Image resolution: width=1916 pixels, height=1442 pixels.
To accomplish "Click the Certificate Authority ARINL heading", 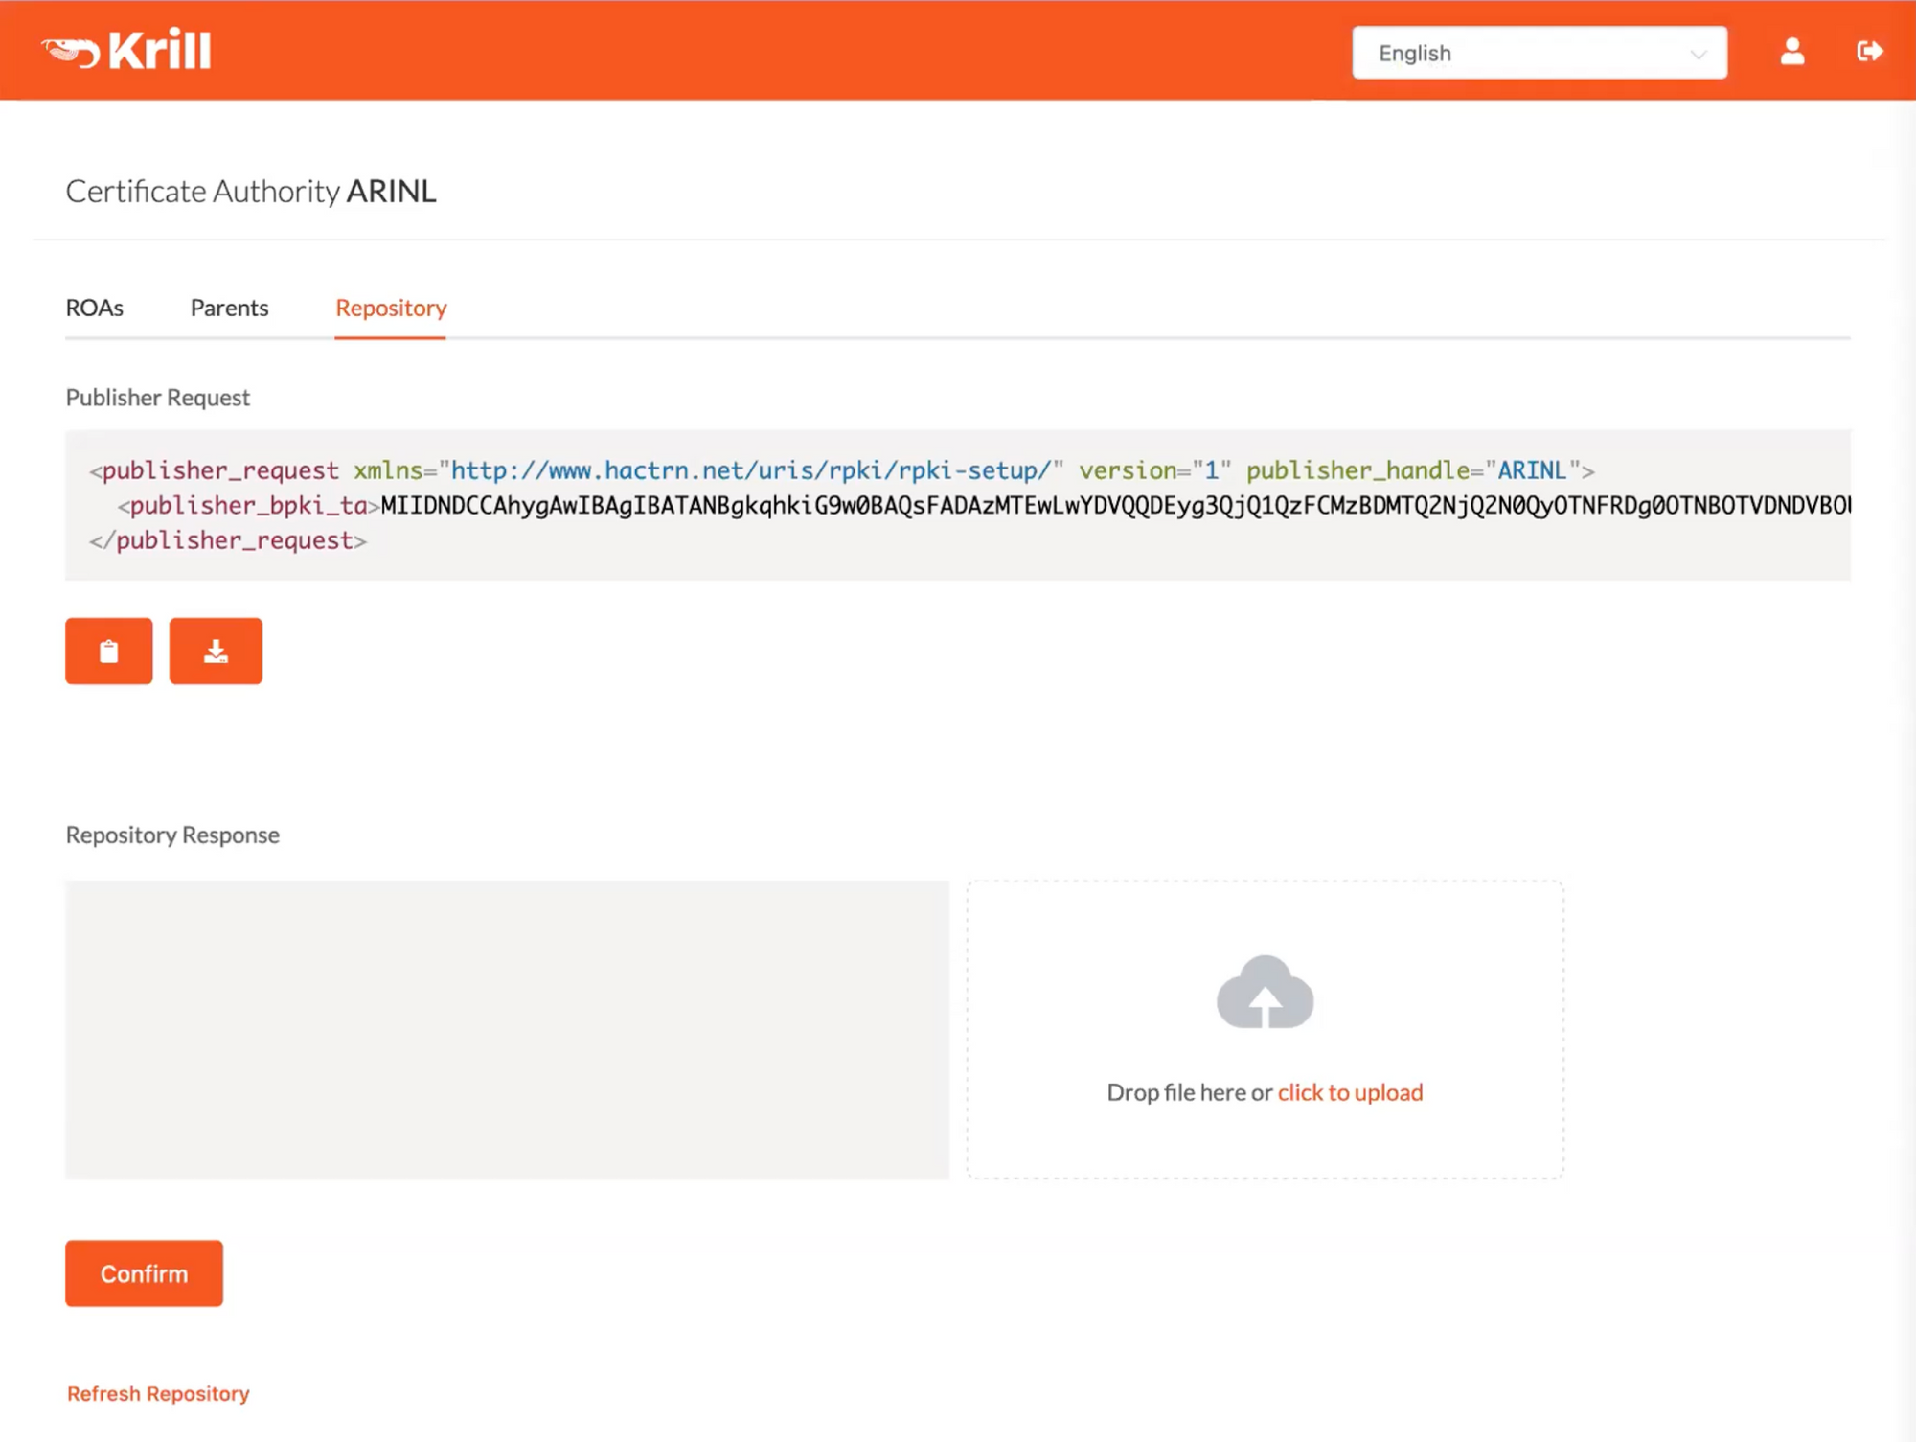I will [251, 192].
